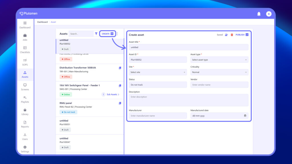Copy RMU panel asset icon
292x164 pixels.
coord(120,103)
